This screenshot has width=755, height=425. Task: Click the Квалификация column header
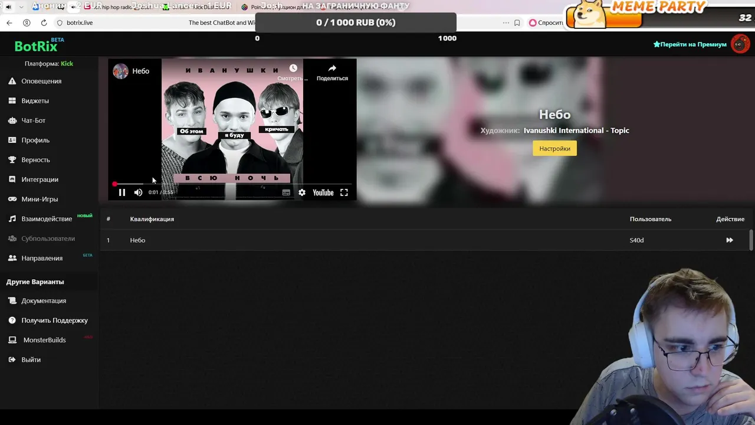point(152,219)
